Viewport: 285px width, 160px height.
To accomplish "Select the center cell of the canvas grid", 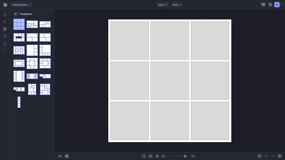I will [170, 81].
